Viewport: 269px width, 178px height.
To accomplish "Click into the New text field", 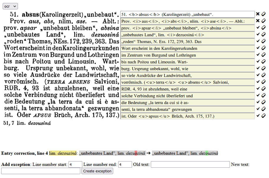I will pyautogui.click(x=41, y=171).
